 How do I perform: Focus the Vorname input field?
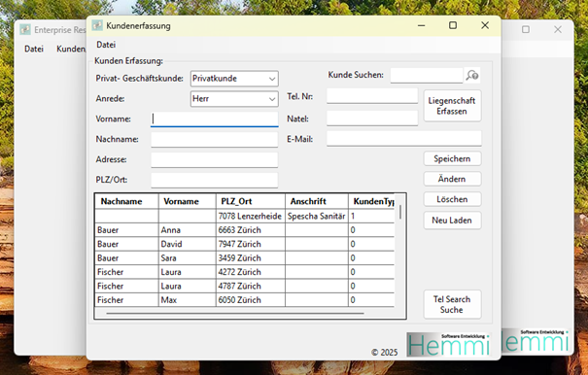(215, 119)
